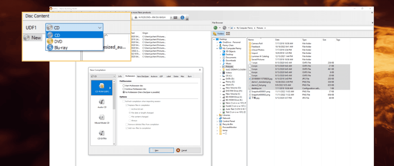The image size is (394, 166).
Task: Sort files by the Date column header
Action: (x=287, y=40)
